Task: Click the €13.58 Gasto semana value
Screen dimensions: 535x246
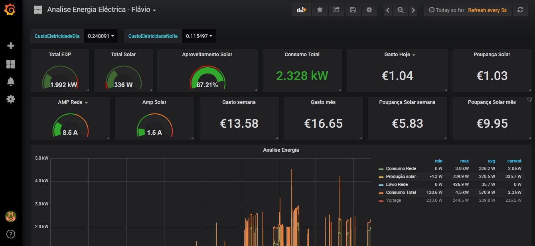Action: tap(239, 123)
